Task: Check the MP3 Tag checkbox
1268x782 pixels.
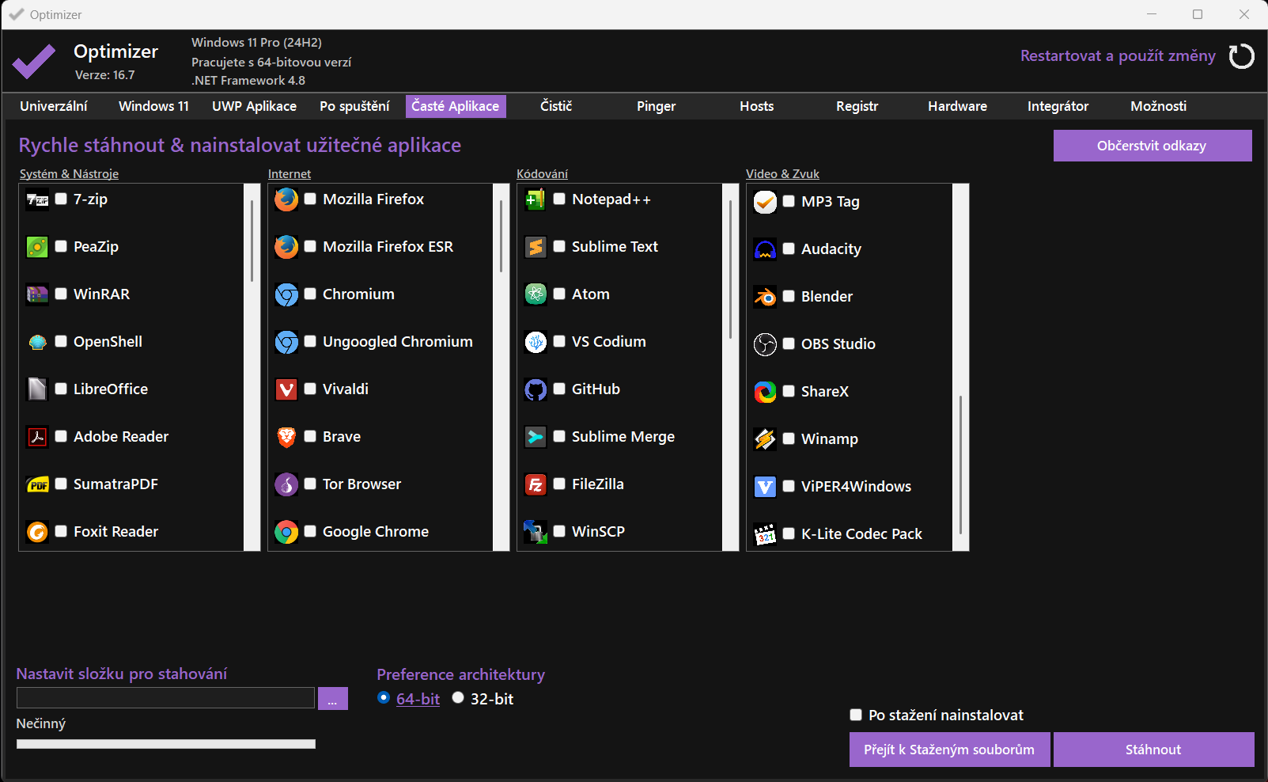Action: coord(789,201)
